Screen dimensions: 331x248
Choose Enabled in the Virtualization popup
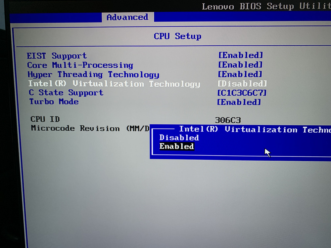pos(176,146)
